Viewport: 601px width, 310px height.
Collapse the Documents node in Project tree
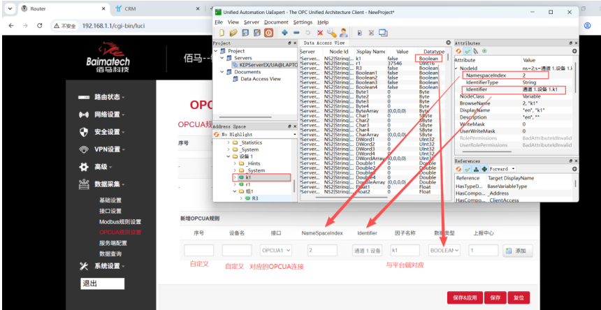pos(222,72)
